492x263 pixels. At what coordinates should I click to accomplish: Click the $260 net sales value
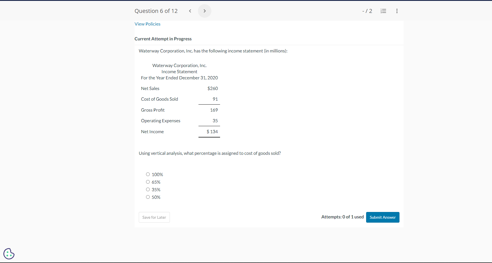(212, 88)
